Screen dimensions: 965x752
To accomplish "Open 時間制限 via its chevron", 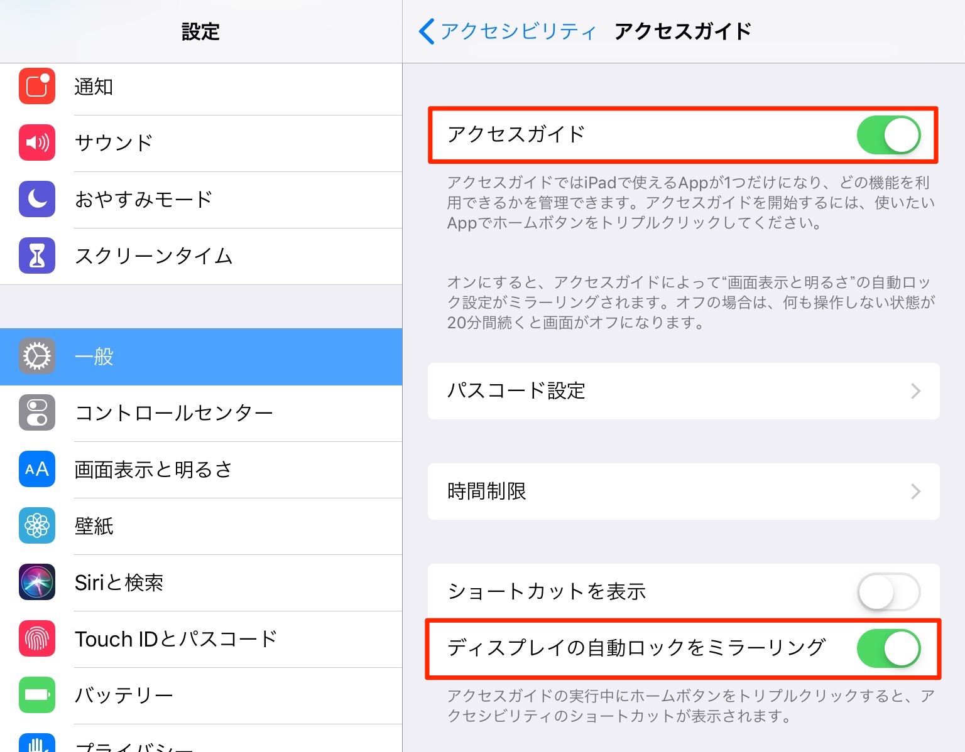I will 916,491.
